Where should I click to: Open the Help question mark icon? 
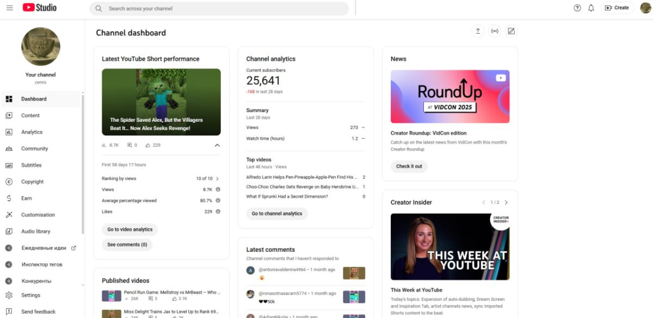(577, 8)
